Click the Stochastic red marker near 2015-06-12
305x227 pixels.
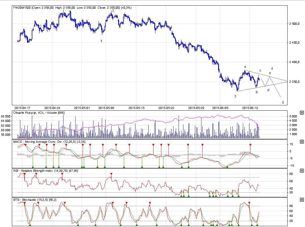249,203
